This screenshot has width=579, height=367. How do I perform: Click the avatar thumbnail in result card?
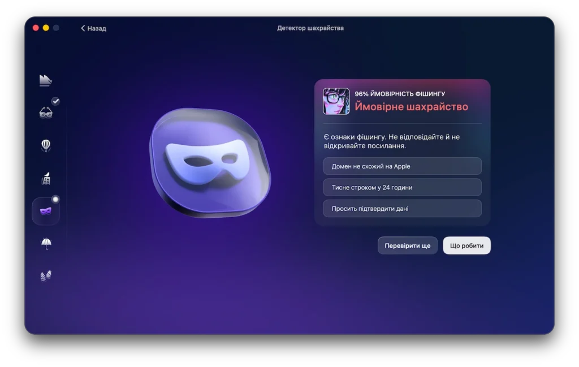[x=336, y=101]
